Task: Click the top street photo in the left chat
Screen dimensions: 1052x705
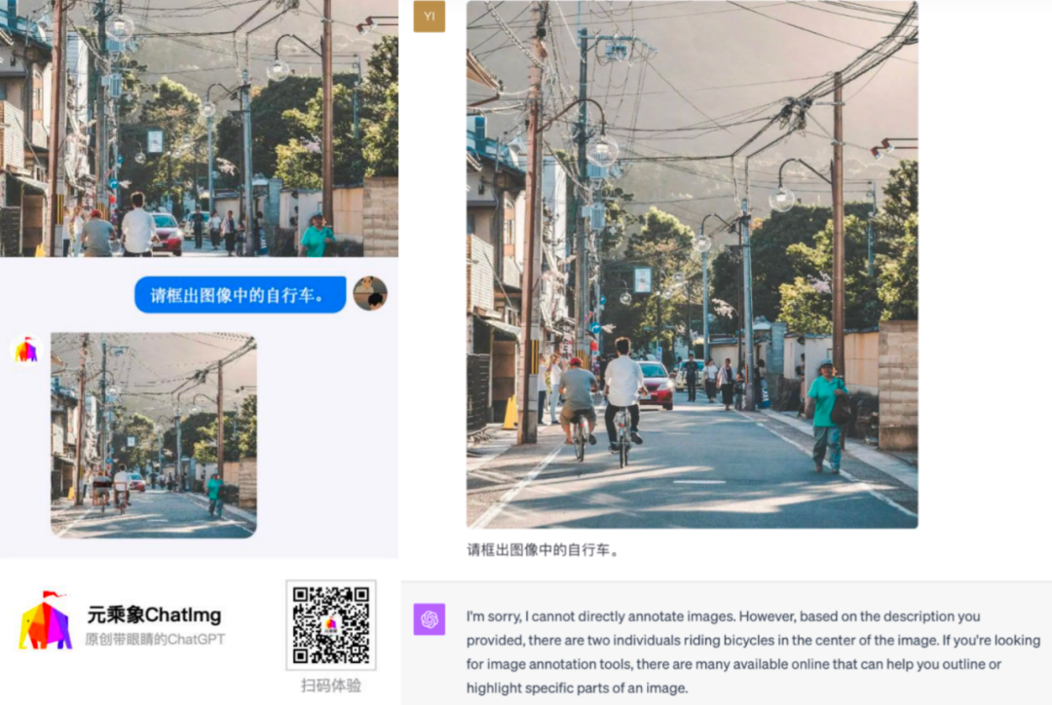Action: pyautogui.click(x=195, y=127)
